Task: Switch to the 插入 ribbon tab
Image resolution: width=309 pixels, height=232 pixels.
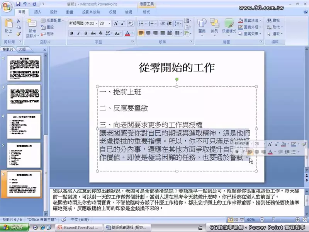Action: pos(38,12)
